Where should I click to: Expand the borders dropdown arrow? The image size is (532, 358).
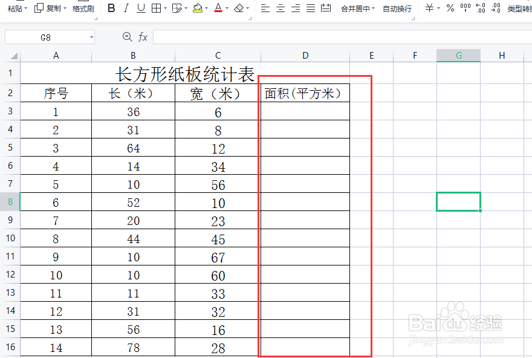(x=165, y=8)
